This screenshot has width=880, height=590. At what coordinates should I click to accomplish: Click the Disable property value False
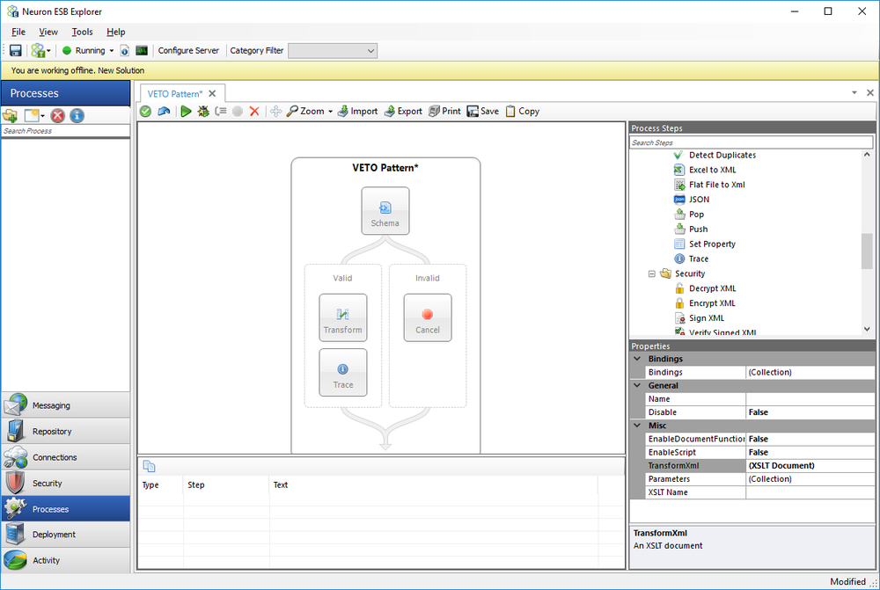[810, 412]
